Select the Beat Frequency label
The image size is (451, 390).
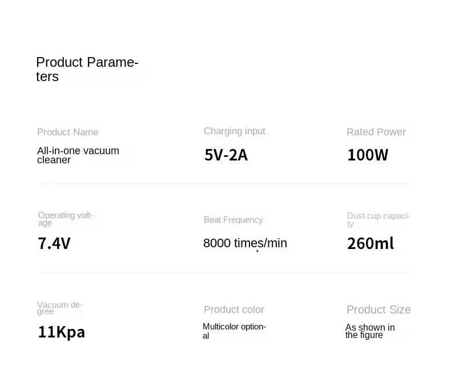pos(233,220)
